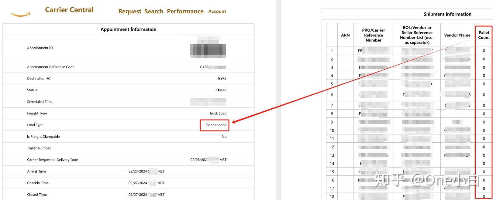This screenshot has height=200, width=493.
Task: Select the Status label
Action: [x=32, y=90]
